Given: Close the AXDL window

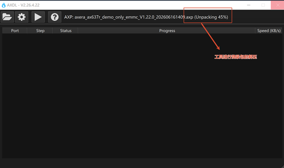Looking at the screenshot, I should (277, 5).
